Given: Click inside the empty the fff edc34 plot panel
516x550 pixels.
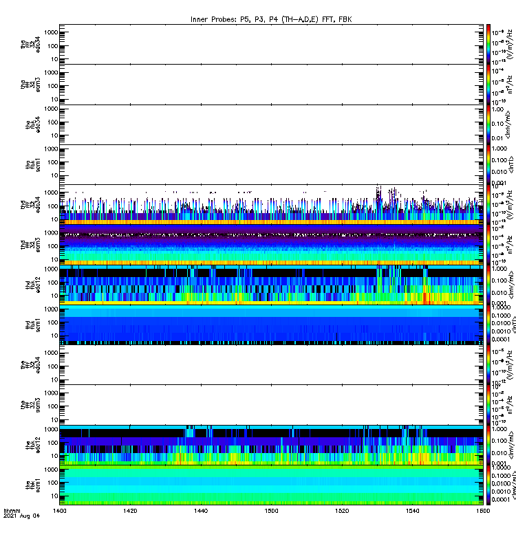Looking at the screenshot, I should point(271,365).
